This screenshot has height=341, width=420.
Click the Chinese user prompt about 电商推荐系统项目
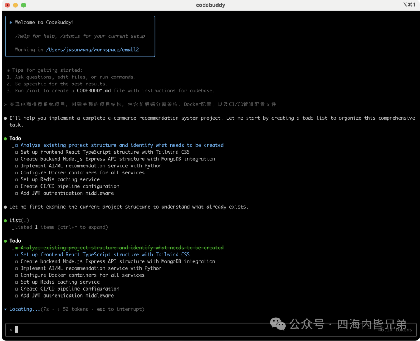coord(143,104)
